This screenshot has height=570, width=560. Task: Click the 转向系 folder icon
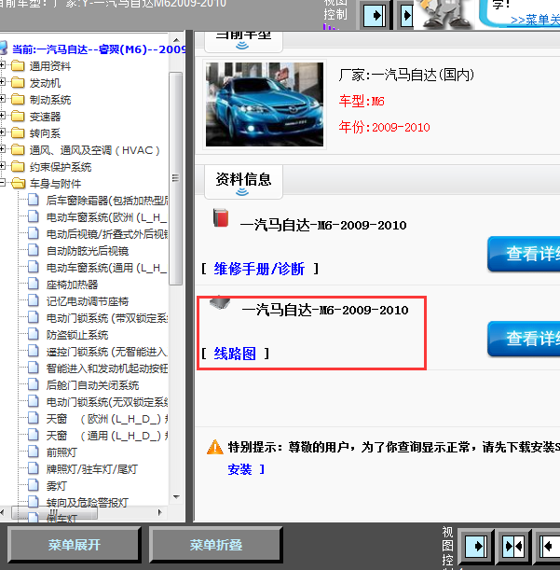click(x=18, y=132)
